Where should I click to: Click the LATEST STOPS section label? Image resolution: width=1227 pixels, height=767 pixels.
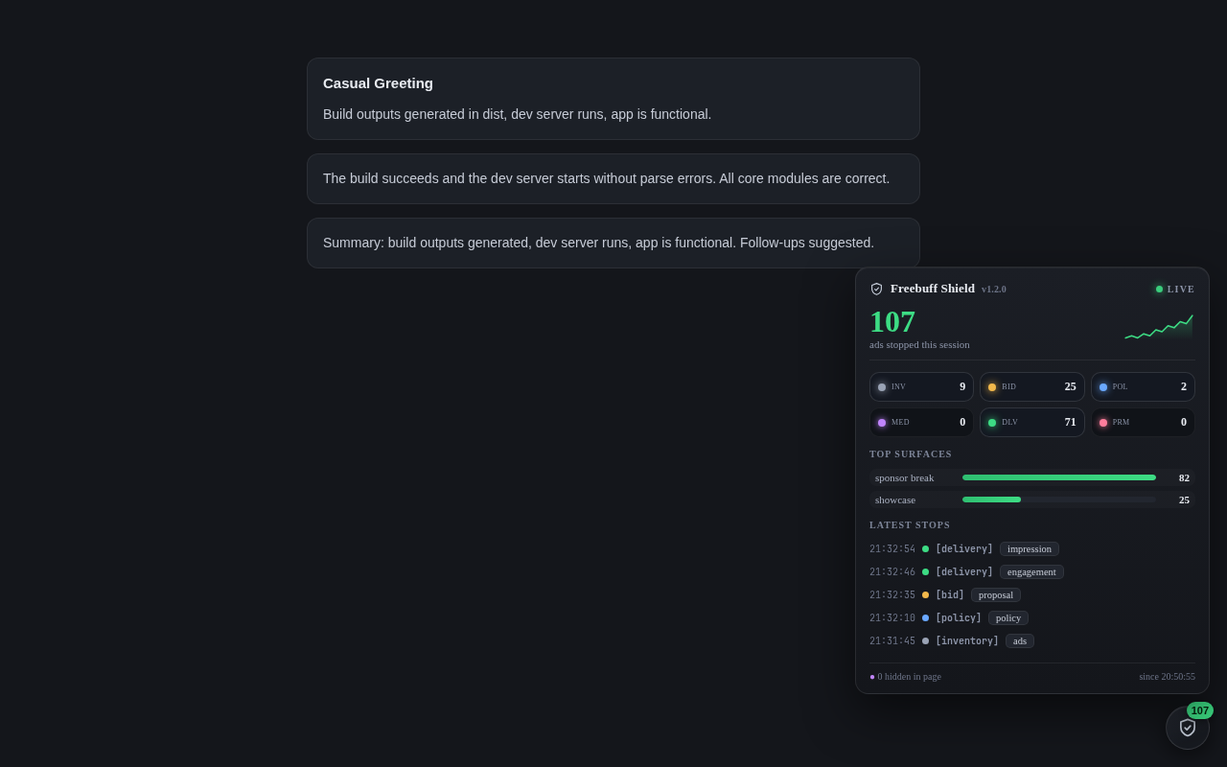(x=910, y=524)
